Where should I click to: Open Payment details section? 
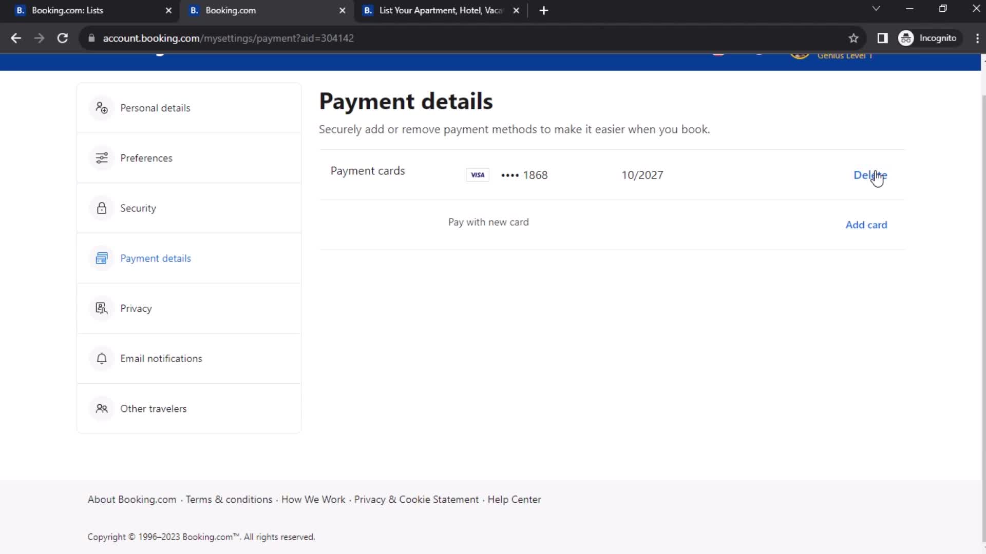pos(189,258)
